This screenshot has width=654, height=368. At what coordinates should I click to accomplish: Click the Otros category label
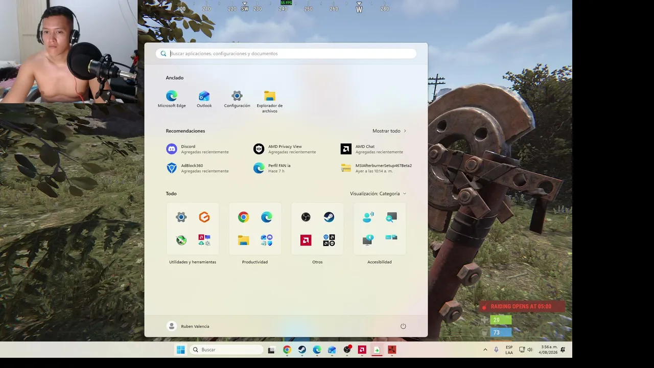317,262
